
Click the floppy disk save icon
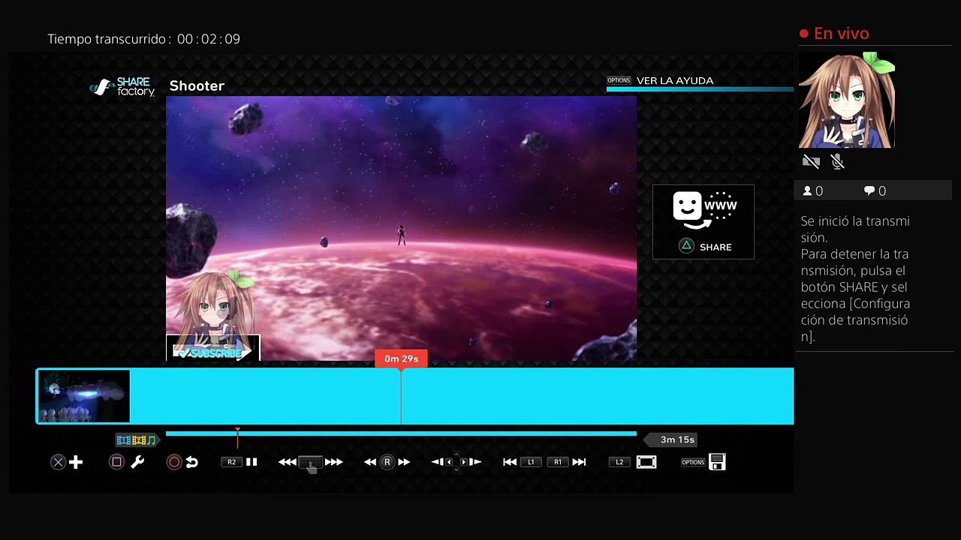tap(717, 462)
